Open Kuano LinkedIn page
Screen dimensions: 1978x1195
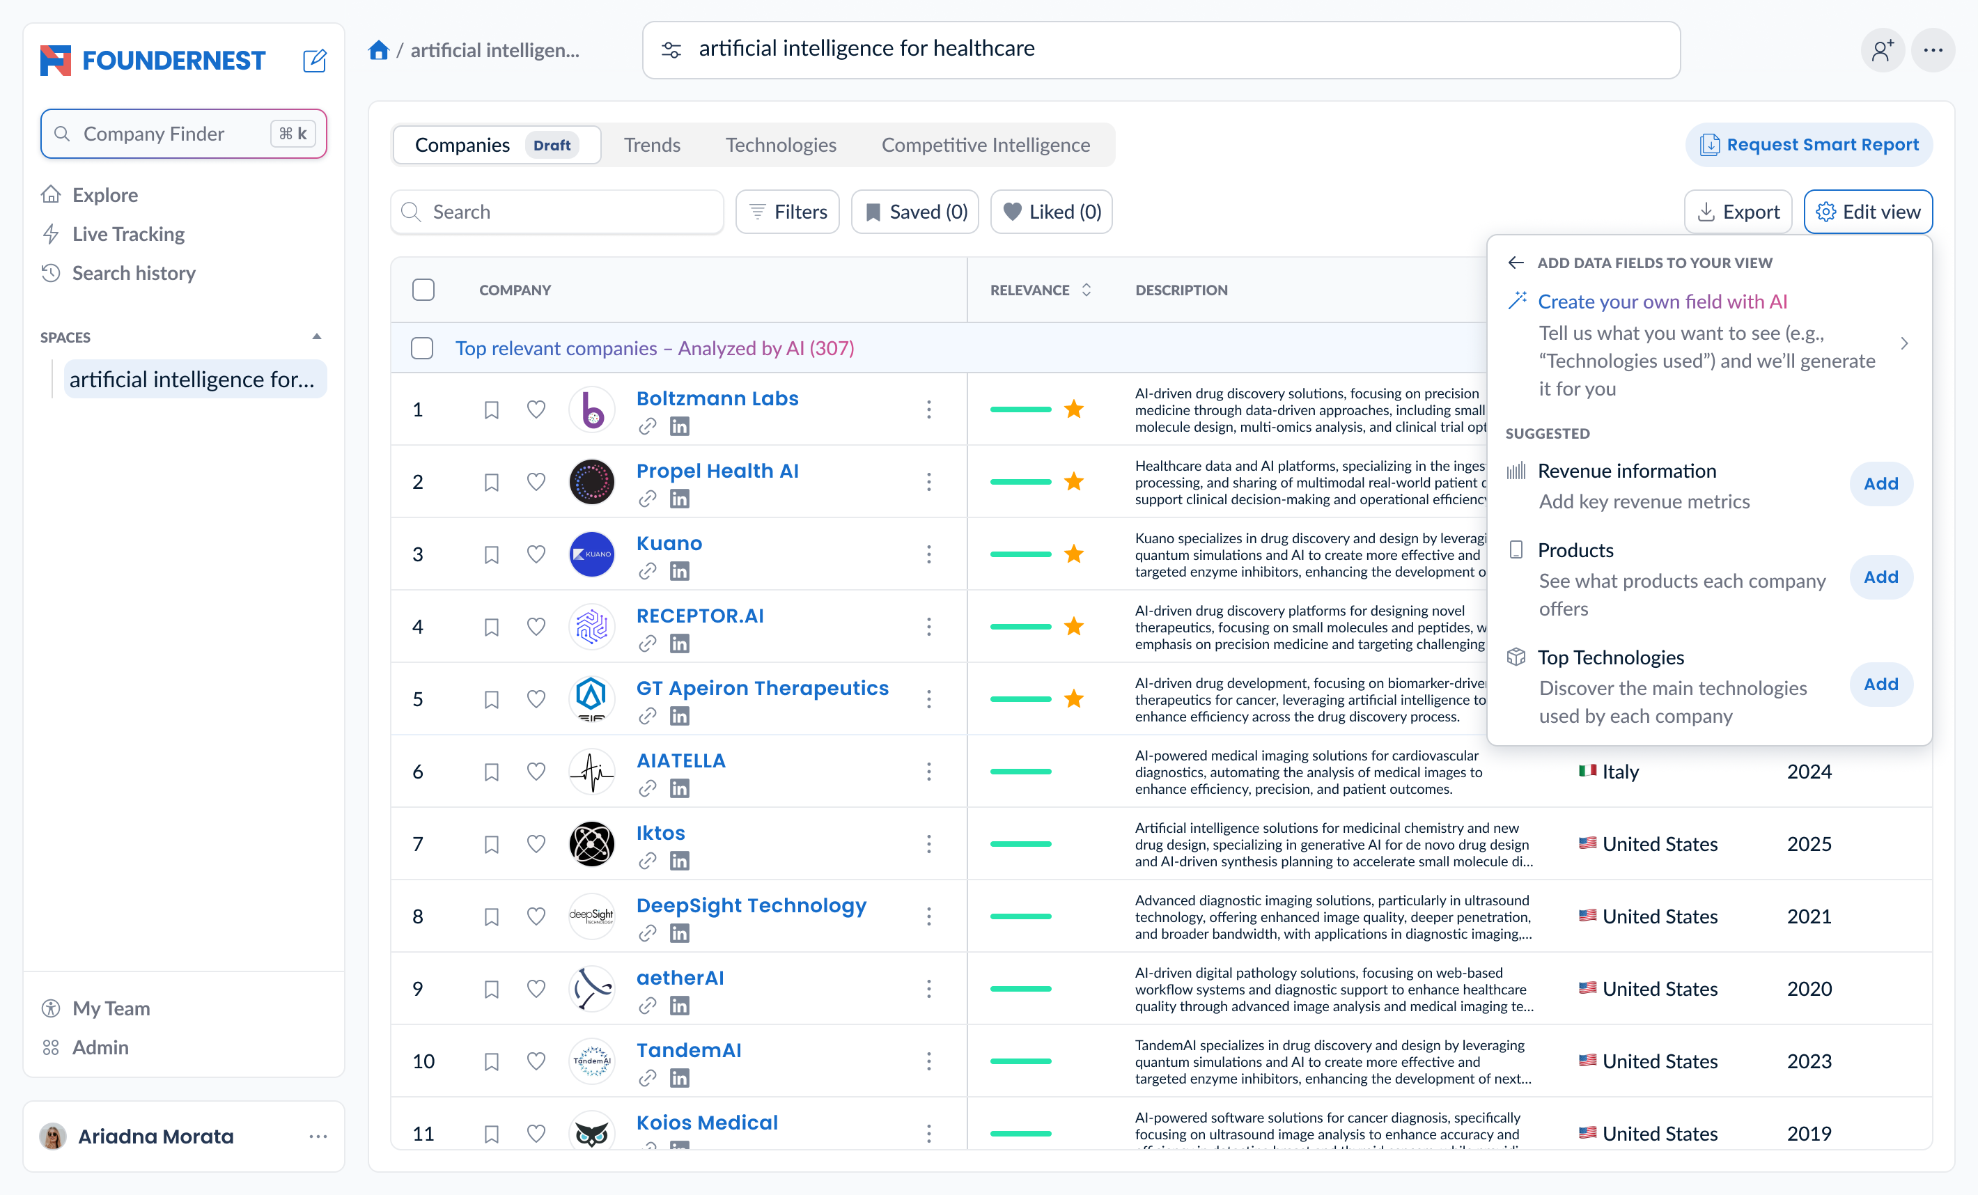coord(679,572)
